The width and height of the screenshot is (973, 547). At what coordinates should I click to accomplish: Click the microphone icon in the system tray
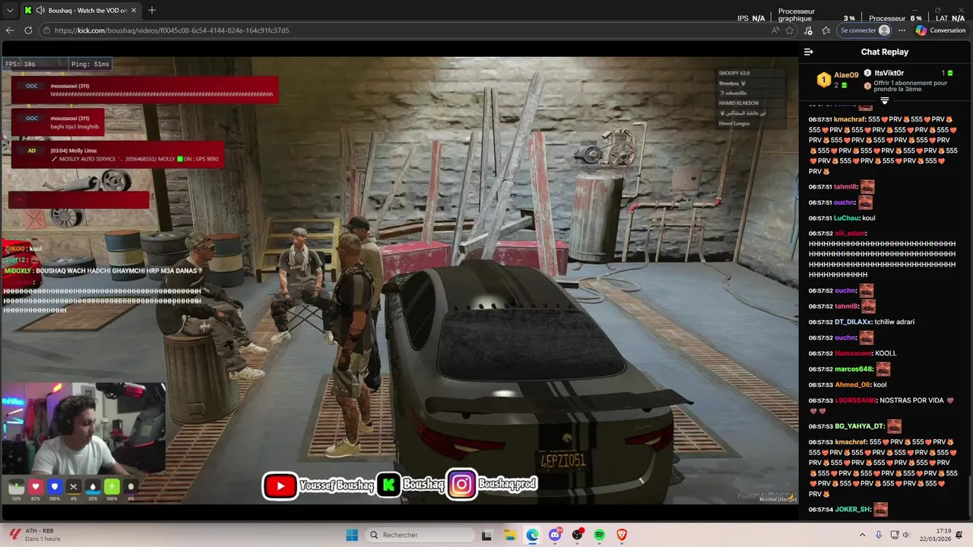click(879, 535)
